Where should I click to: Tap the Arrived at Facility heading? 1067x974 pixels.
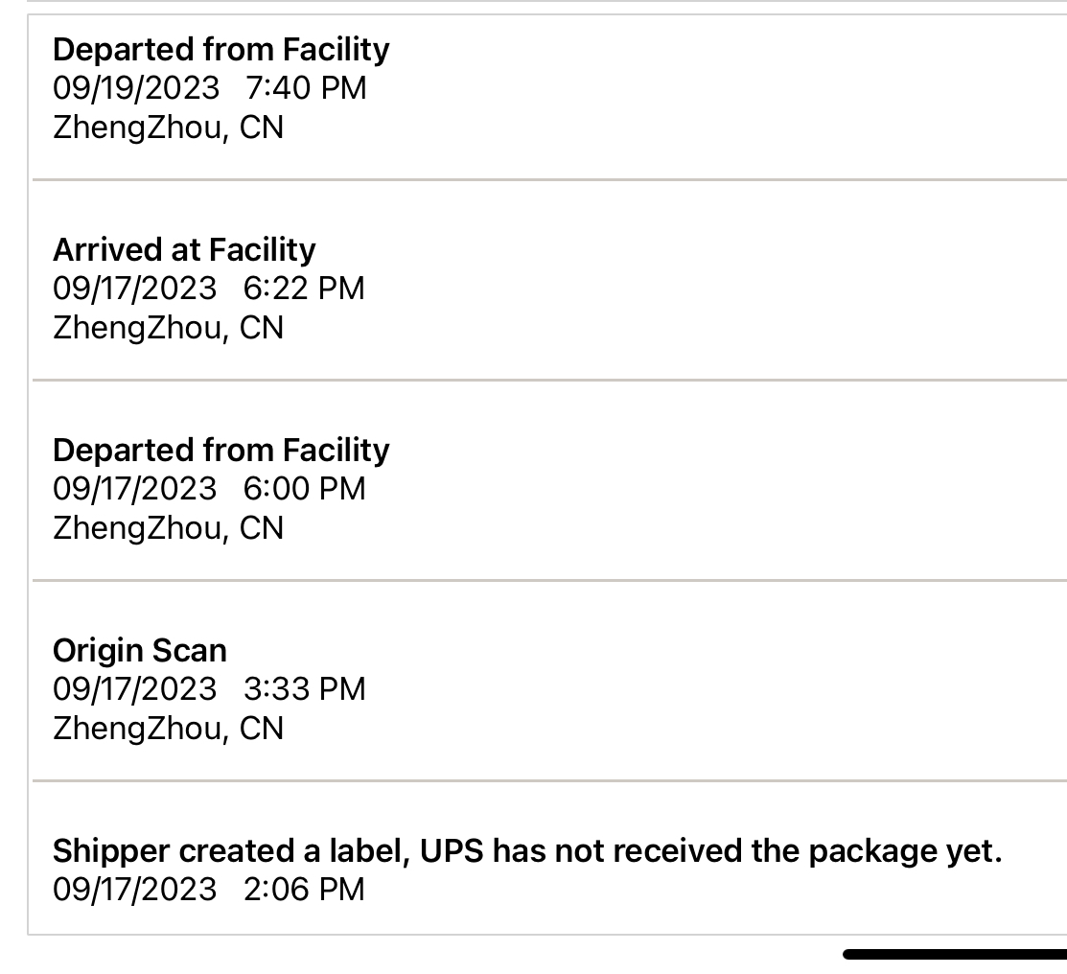point(183,249)
